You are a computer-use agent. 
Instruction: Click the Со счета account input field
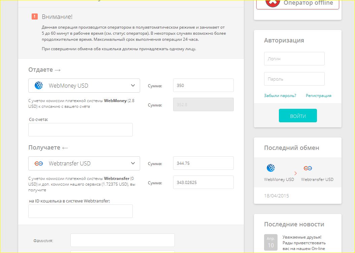(x=80, y=130)
